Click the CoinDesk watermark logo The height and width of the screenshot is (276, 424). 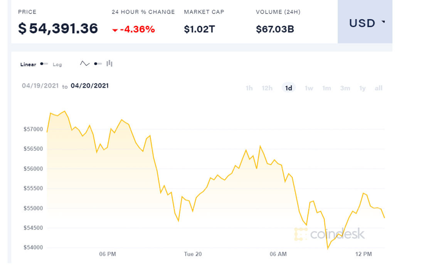330,234
